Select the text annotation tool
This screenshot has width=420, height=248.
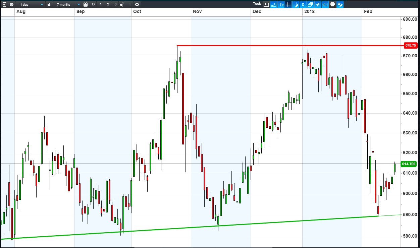281,4
